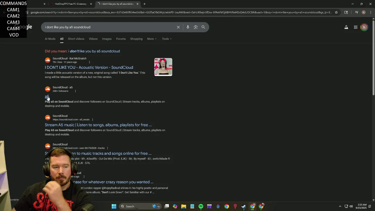Viewport: 375px width, 211px height.
Task: Click the page vertical scrollbar
Action: click(x=373, y=59)
